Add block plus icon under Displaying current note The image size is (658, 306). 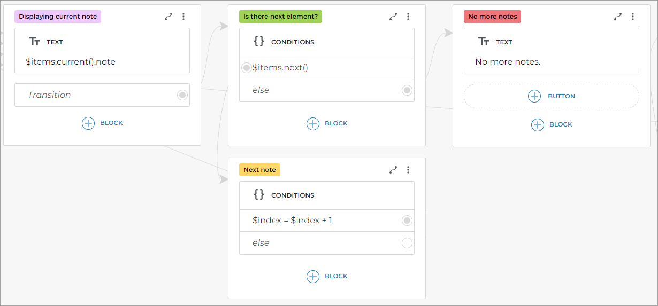[x=88, y=123]
